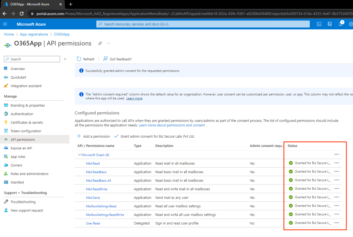Click the Refresh icon button
This screenshot has width=353, height=237.
point(79,59)
